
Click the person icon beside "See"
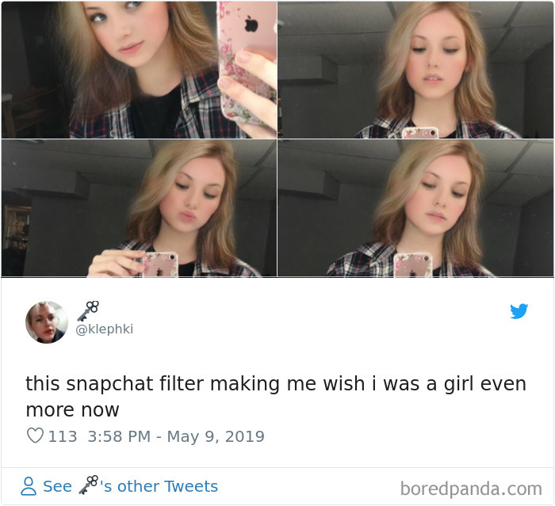pos(29,485)
